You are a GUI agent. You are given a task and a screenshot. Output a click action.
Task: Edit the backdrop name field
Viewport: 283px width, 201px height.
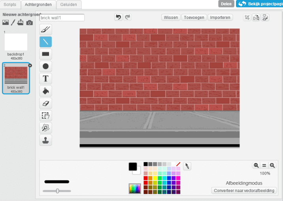[x=62, y=18]
